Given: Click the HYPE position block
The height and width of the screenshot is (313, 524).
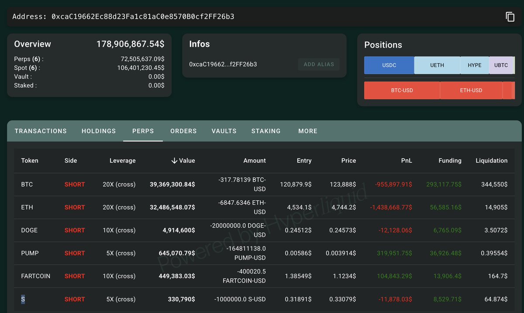Looking at the screenshot, I should point(475,65).
